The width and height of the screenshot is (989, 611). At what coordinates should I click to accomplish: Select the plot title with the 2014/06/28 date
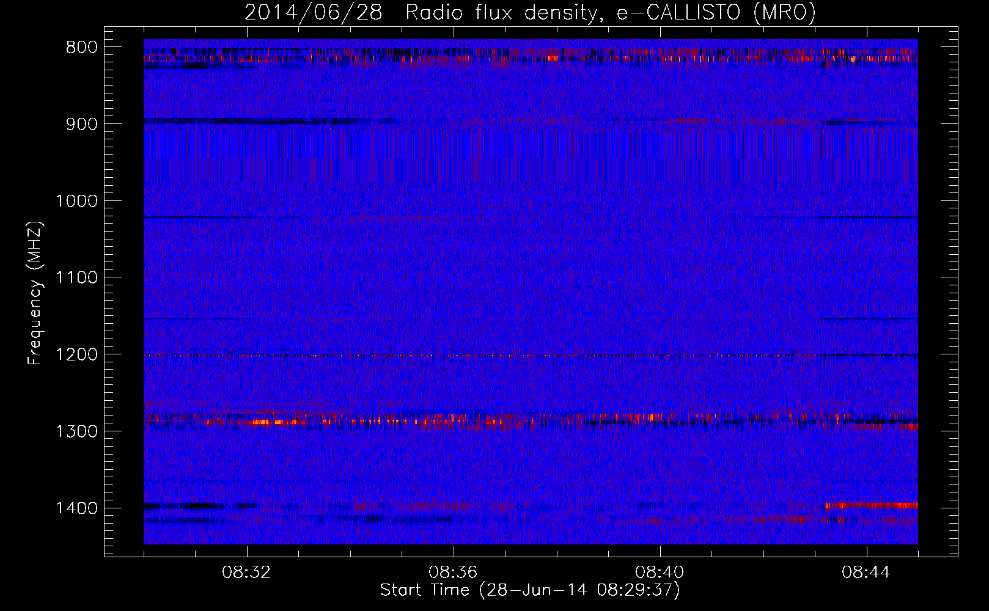pyautogui.click(x=530, y=13)
